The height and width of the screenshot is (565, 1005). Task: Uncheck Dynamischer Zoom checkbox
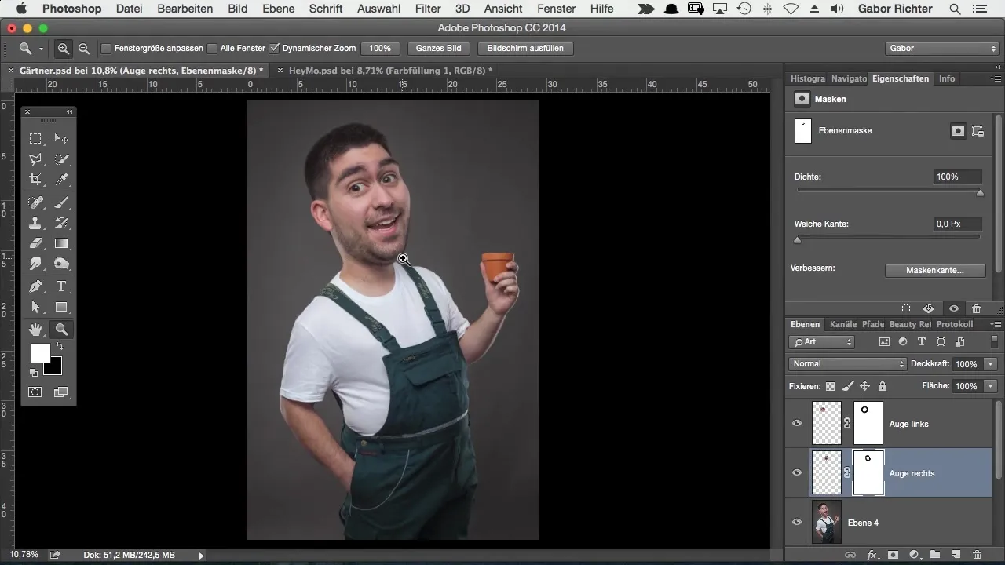tap(274, 49)
